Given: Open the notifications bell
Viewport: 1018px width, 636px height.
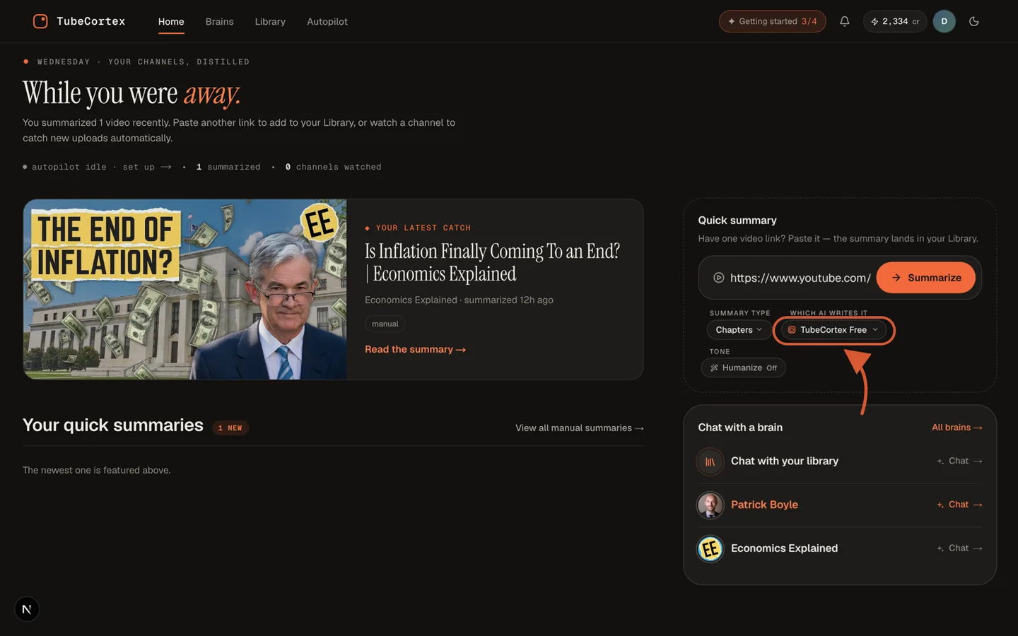Looking at the screenshot, I should (x=844, y=21).
